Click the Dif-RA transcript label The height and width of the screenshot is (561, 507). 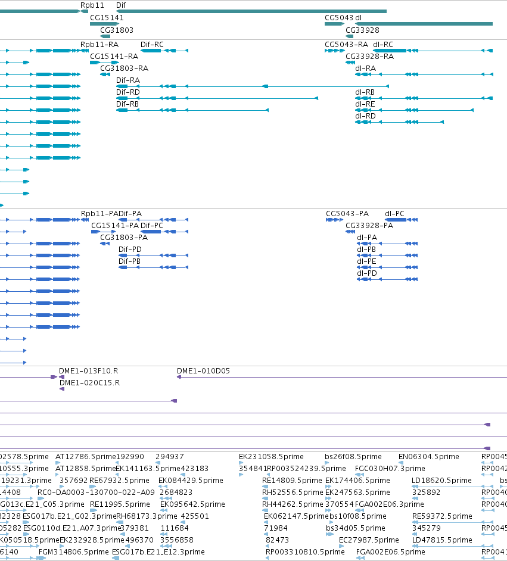coord(127,80)
